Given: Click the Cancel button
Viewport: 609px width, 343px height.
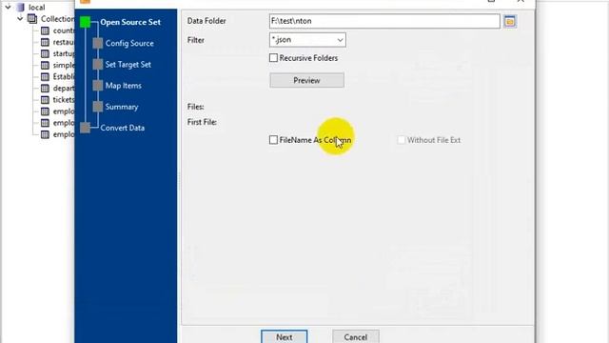Looking at the screenshot, I should tap(355, 336).
